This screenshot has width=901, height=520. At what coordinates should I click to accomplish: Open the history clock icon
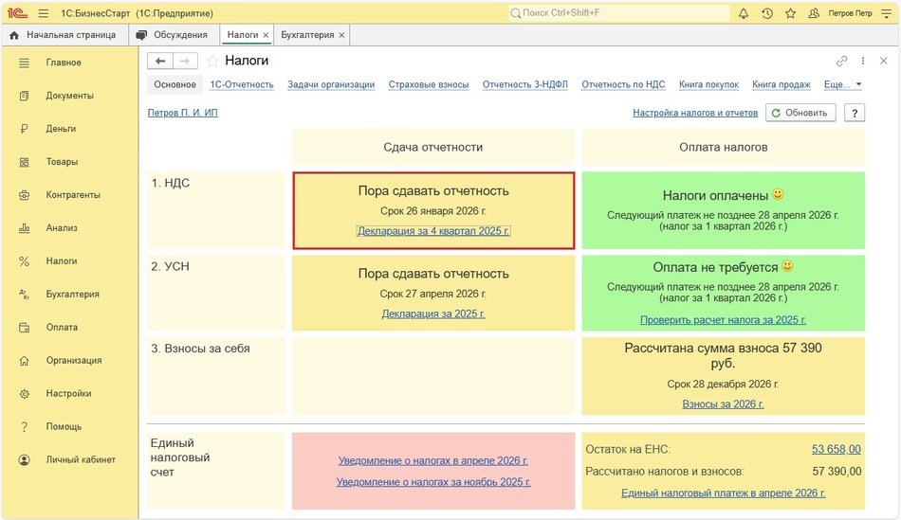click(766, 13)
